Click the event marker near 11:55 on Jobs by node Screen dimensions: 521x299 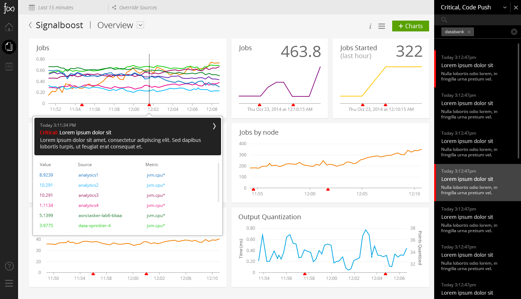(x=253, y=189)
